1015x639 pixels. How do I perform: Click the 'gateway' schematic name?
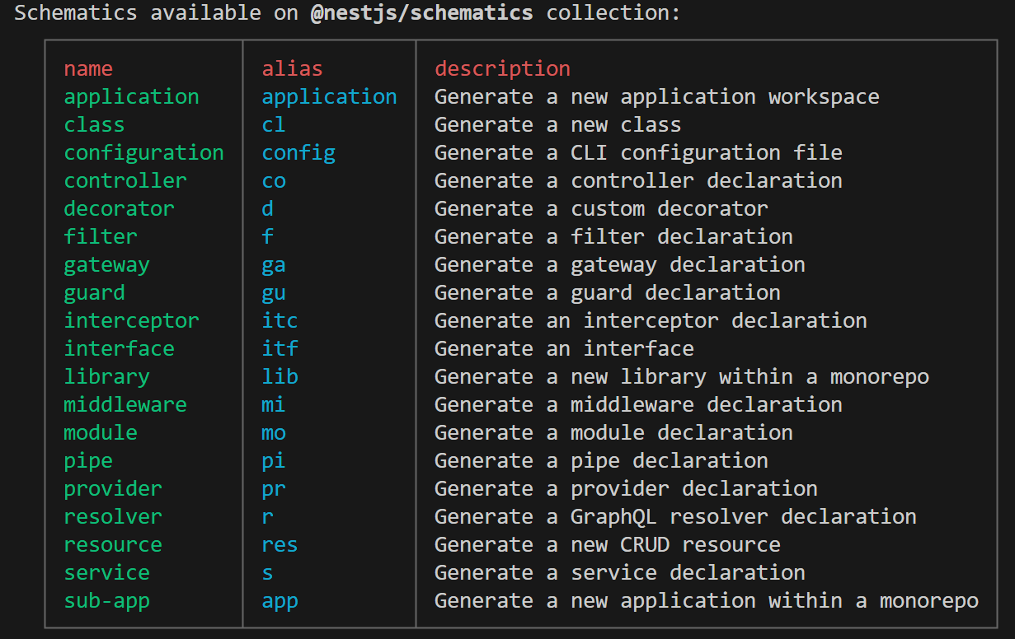(x=107, y=265)
